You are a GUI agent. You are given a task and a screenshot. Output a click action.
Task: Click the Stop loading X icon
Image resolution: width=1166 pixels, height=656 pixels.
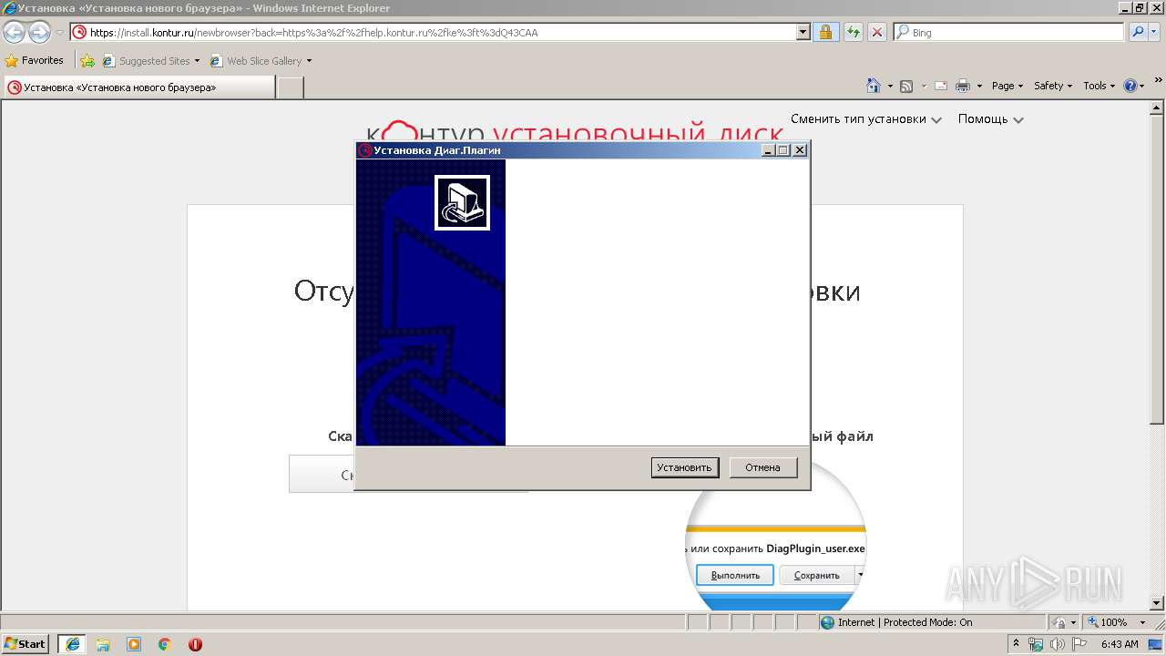point(877,32)
